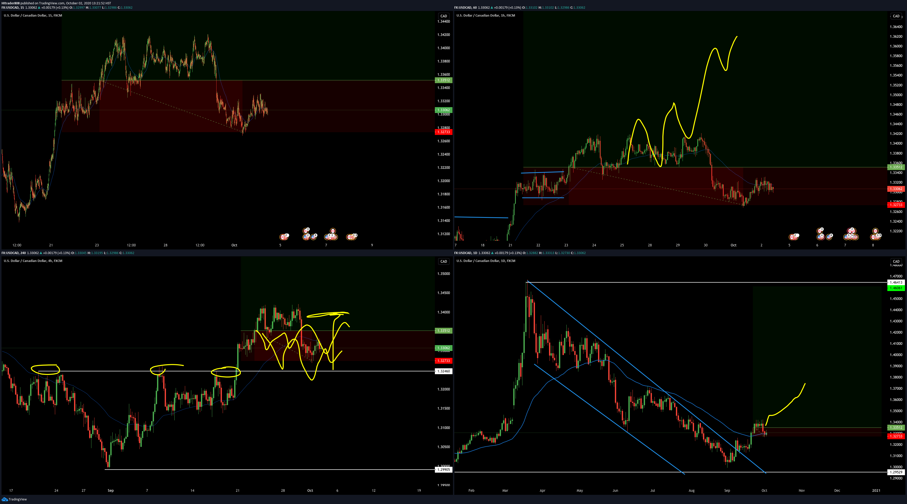Viewport: 907px width, 504px height.
Task: Click 'Oct' time axis label in 15-minute chart
Action: (x=234, y=245)
